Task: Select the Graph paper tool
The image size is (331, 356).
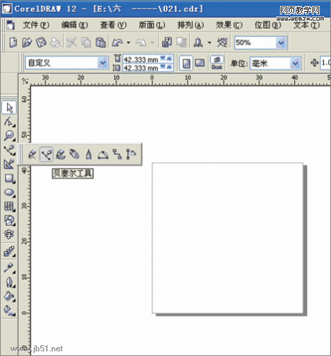Action: click(9, 206)
